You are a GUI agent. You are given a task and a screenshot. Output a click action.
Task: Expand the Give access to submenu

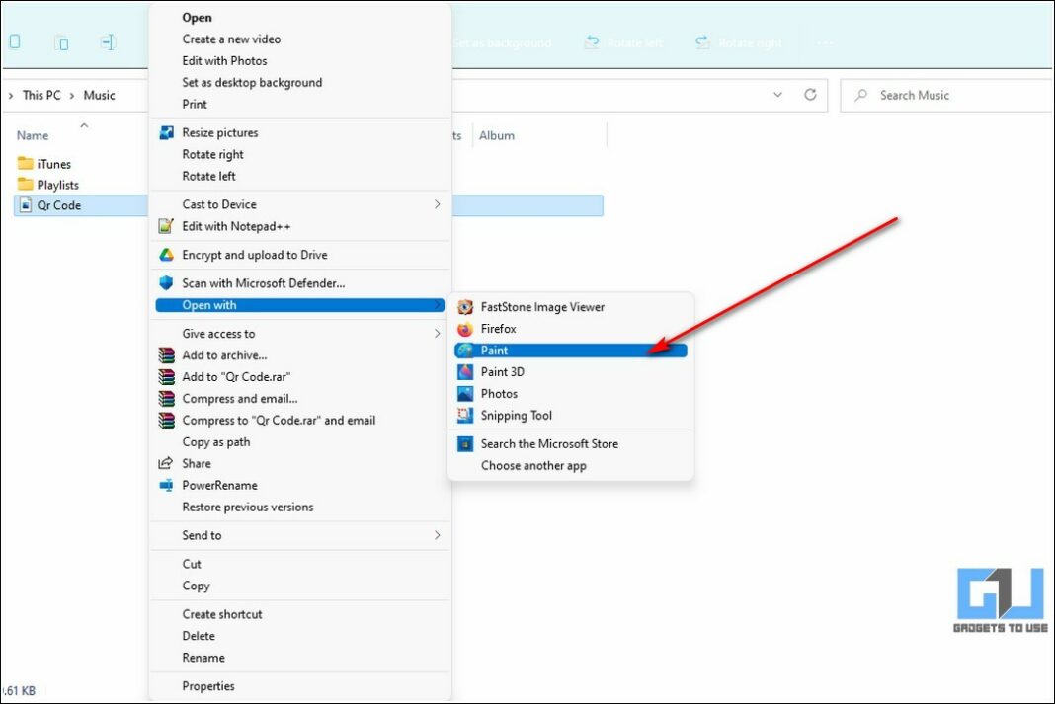pos(437,334)
